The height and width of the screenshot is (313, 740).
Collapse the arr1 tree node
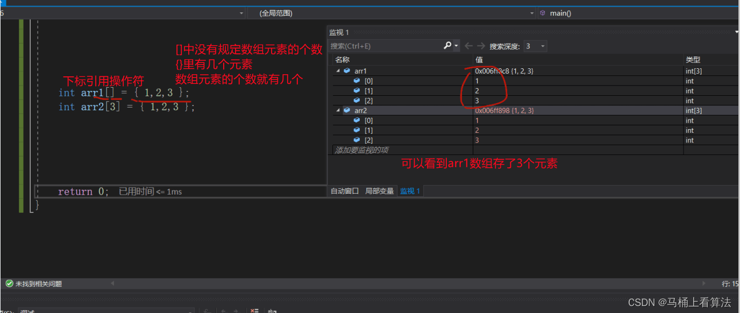click(338, 71)
